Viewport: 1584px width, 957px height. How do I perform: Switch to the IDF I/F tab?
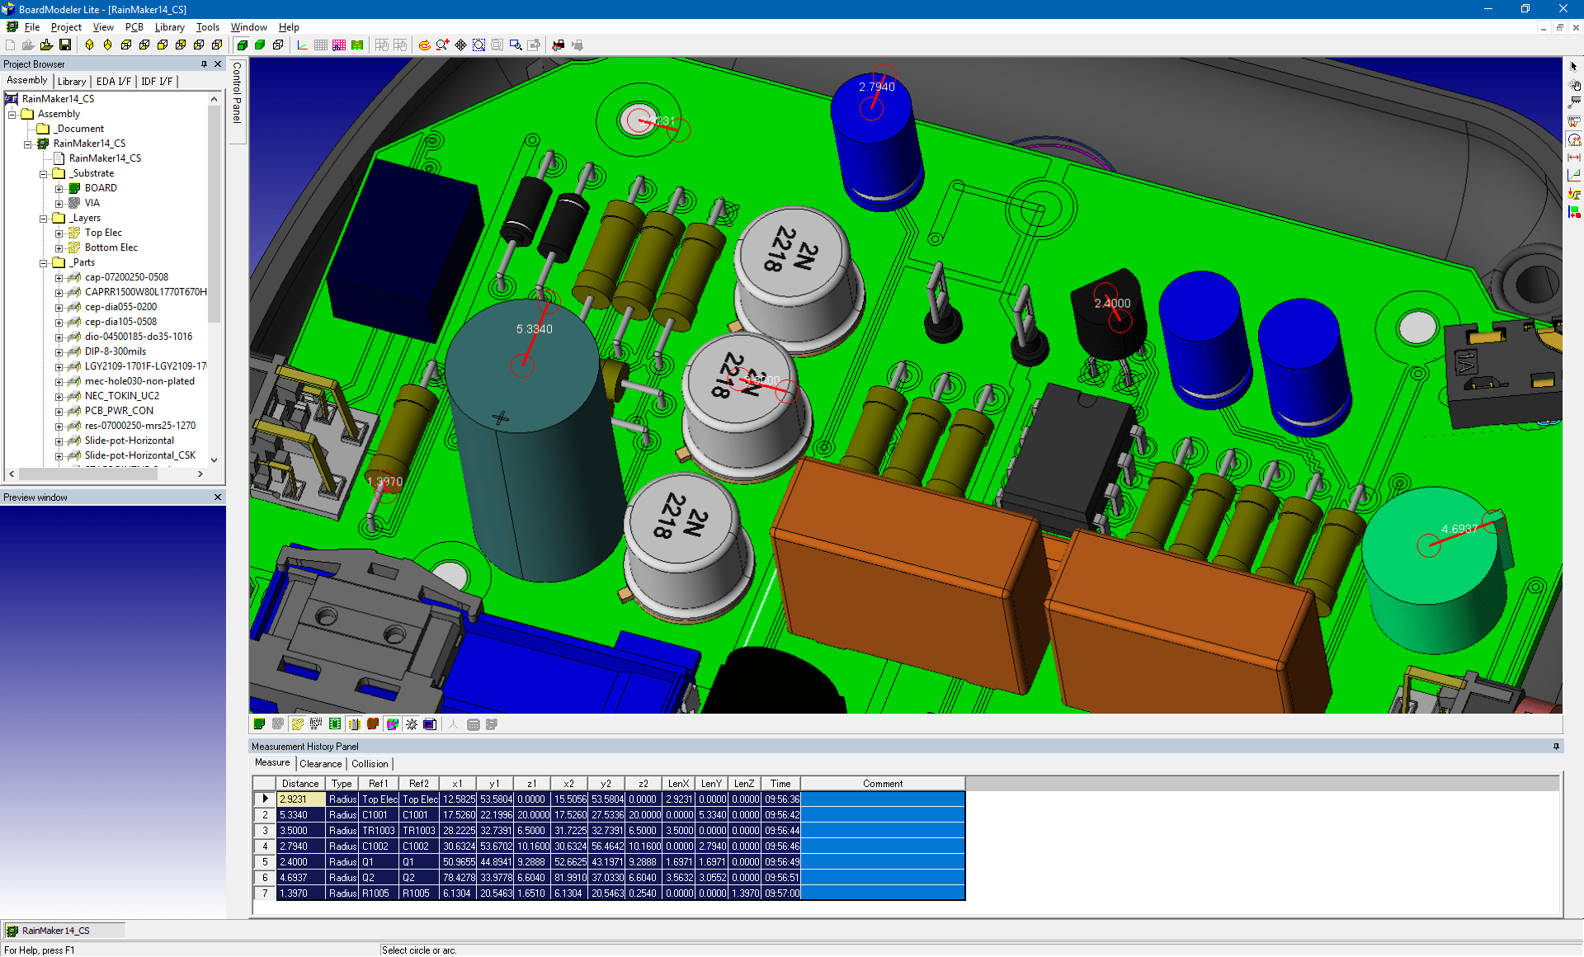[x=157, y=81]
